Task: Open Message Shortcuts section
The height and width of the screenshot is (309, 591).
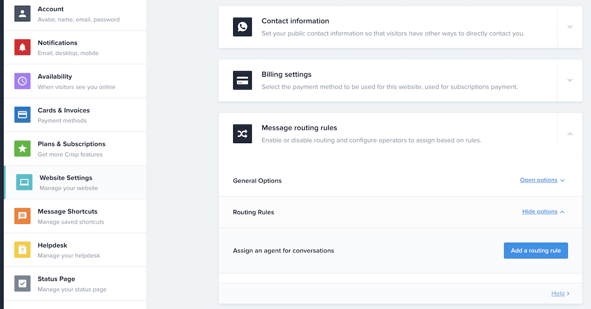Action: [75, 216]
